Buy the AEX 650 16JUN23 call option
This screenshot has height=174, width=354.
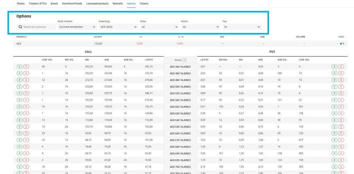[x=19, y=127]
